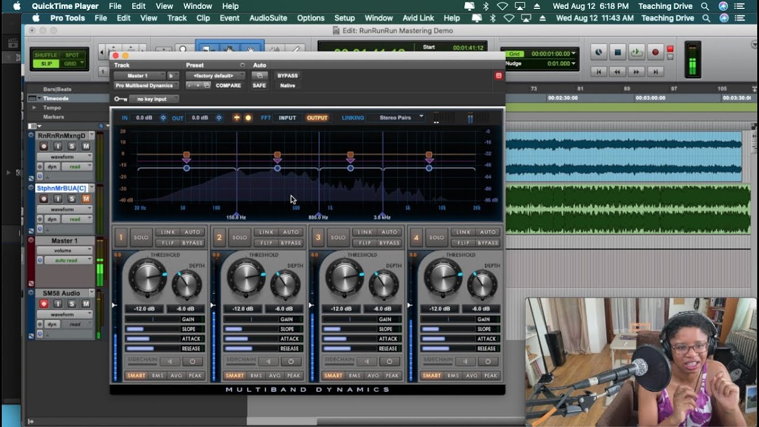Show FFT INPUT display
Viewport: 759px width, 427px height.
pos(287,118)
